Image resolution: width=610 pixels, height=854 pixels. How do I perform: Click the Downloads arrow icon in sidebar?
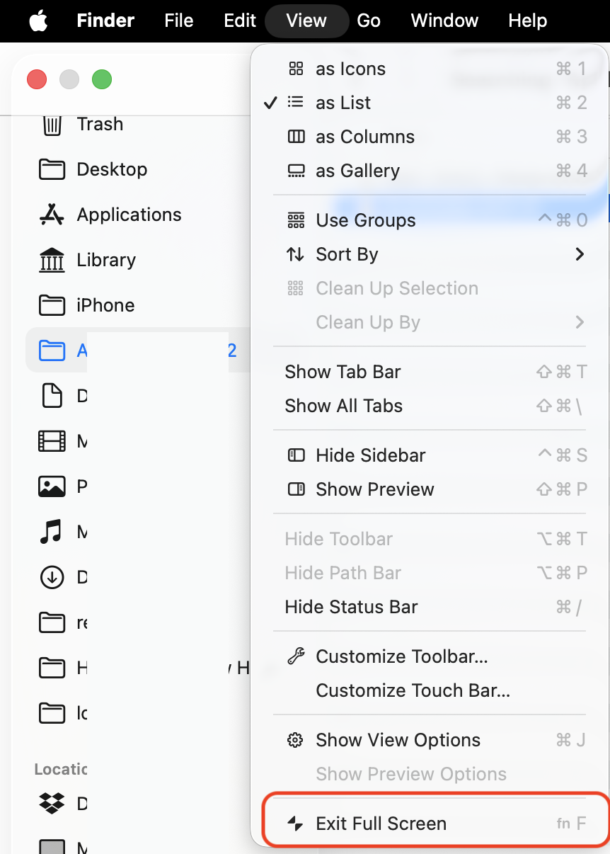(52, 577)
